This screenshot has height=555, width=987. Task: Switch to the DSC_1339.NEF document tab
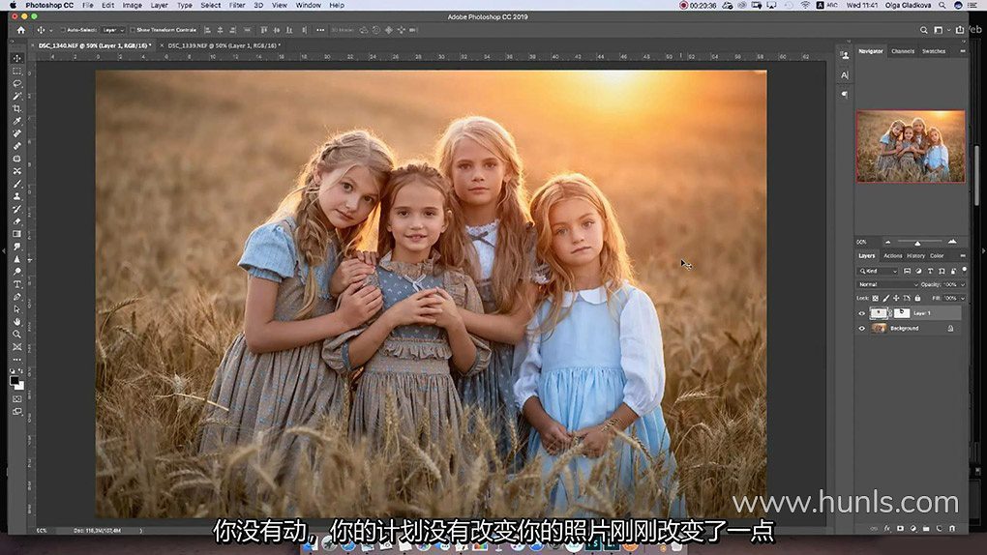click(224, 45)
